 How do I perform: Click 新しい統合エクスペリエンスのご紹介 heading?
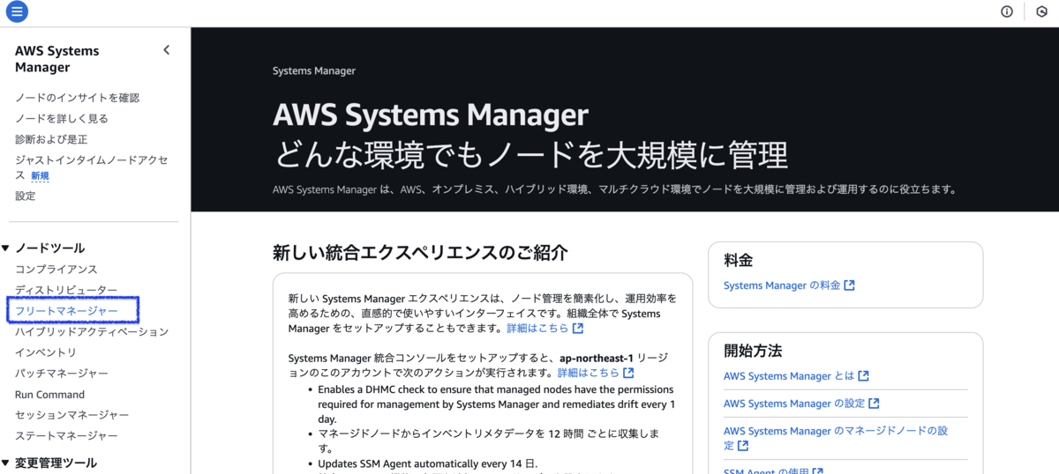[x=420, y=253]
